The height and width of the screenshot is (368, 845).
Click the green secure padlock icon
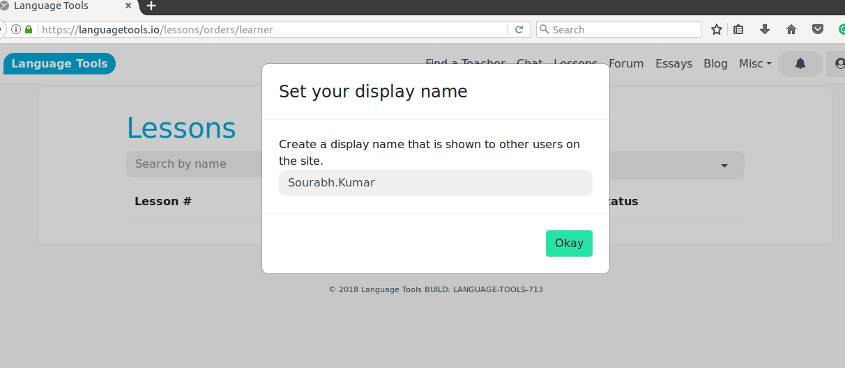pyautogui.click(x=29, y=30)
